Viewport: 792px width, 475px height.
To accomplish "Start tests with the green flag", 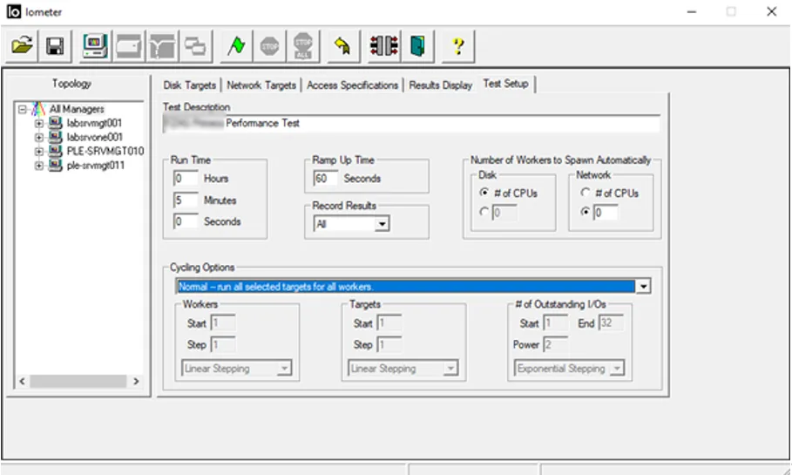I will click(236, 46).
